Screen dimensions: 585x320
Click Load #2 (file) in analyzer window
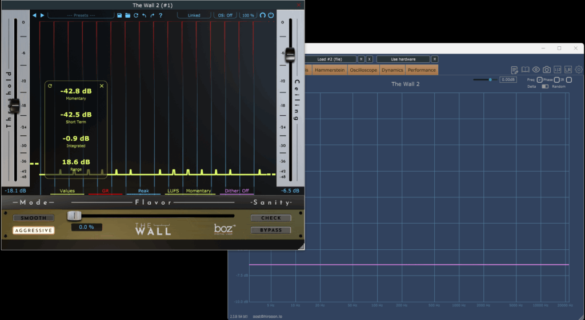[330, 59]
